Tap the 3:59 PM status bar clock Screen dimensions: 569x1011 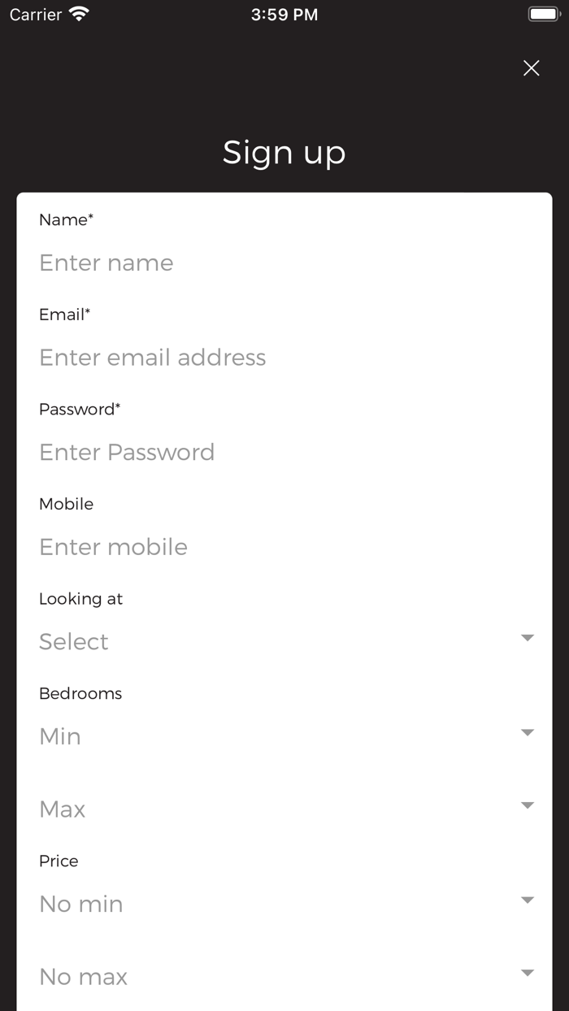[x=284, y=15]
